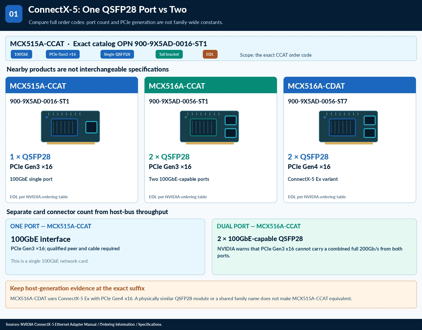Select the text "100GbE single port"
The image size is (422, 330).
point(31,179)
